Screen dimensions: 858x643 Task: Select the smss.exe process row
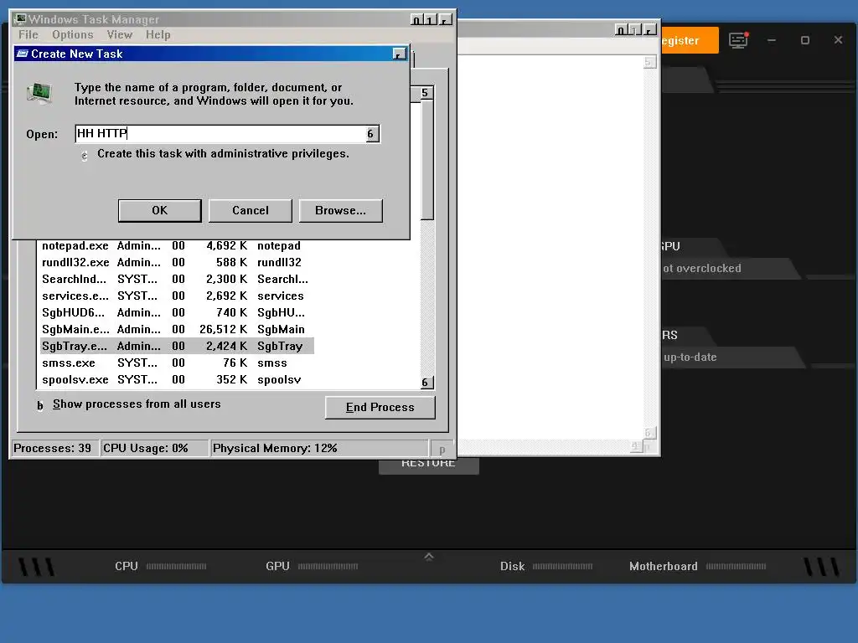click(x=178, y=363)
